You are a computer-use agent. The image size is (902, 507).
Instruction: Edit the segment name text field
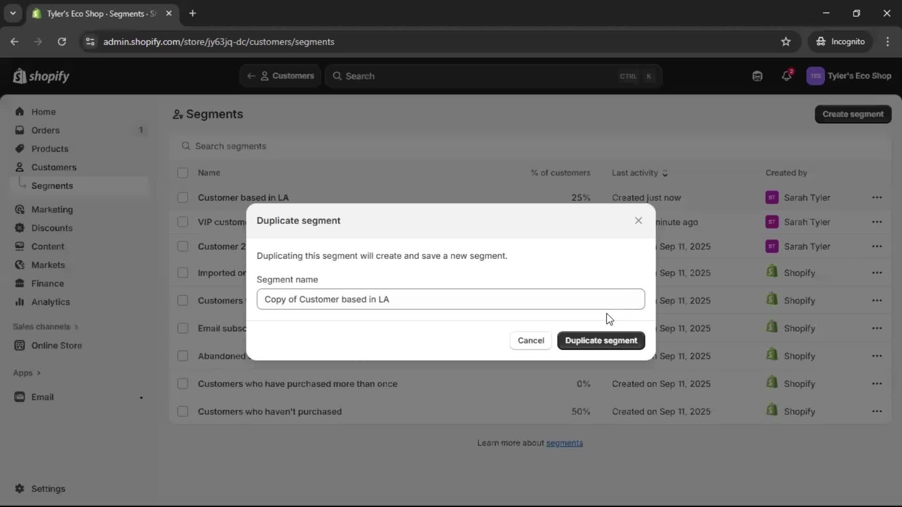pos(450,299)
